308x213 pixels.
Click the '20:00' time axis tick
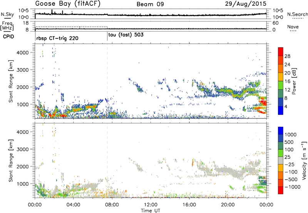pyautogui.click(x=228, y=205)
